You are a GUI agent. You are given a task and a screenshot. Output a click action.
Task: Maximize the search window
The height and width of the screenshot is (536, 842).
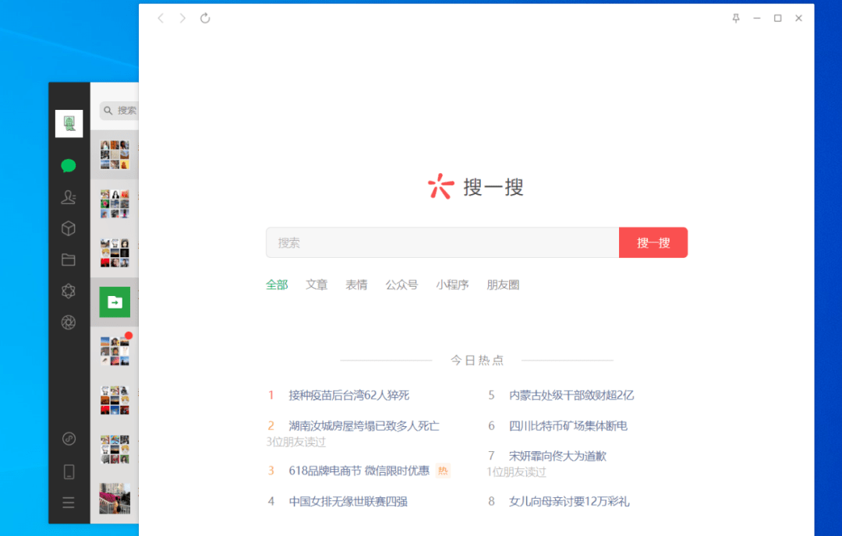tap(777, 18)
